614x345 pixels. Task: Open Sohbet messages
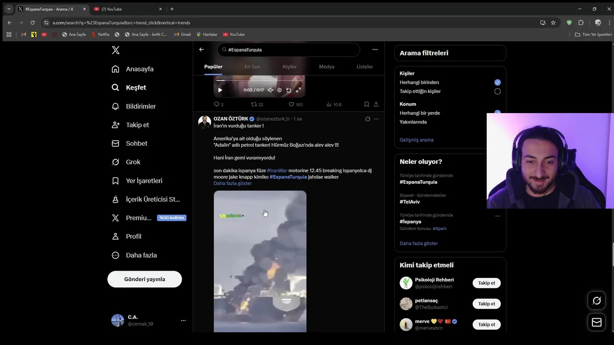(130, 143)
